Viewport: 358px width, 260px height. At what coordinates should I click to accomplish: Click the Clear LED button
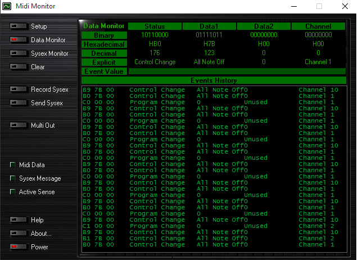pos(18,67)
